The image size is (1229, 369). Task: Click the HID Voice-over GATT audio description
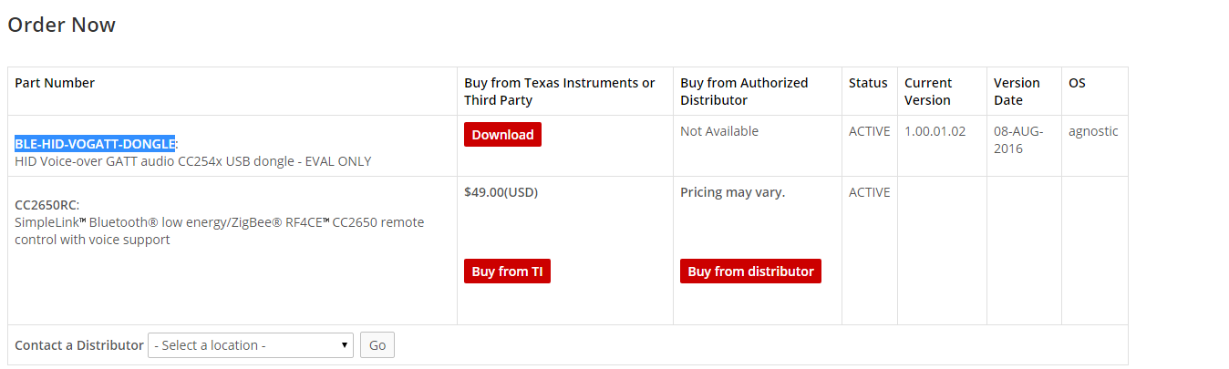pos(193,161)
